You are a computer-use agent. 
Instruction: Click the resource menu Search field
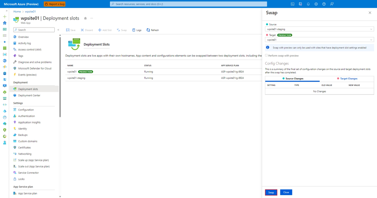[x=34, y=30]
